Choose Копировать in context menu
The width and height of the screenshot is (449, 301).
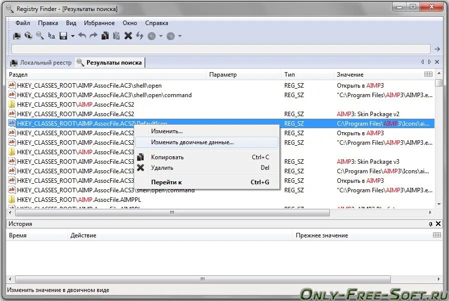[206, 157]
